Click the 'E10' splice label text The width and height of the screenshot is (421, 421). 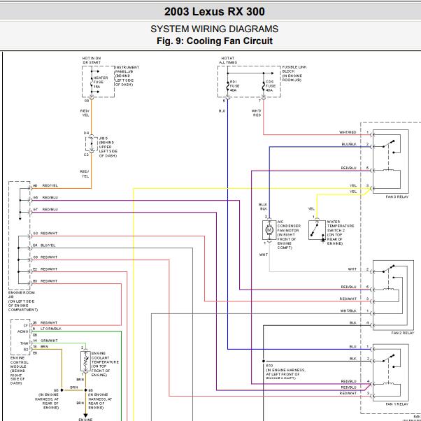[269, 366]
